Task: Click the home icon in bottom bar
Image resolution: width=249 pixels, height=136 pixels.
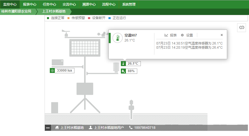Action: (x=57, y=128)
